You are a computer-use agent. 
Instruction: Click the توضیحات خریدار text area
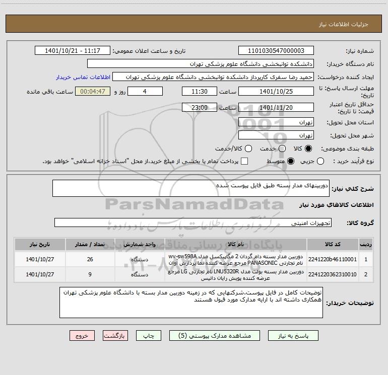click(191, 303)
